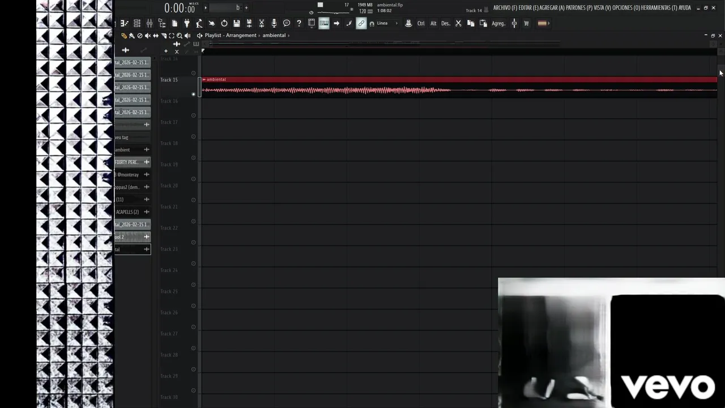The height and width of the screenshot is (408, 725).
Task: Expand the pattern selector arrow next to time
Action: [206, 7]
